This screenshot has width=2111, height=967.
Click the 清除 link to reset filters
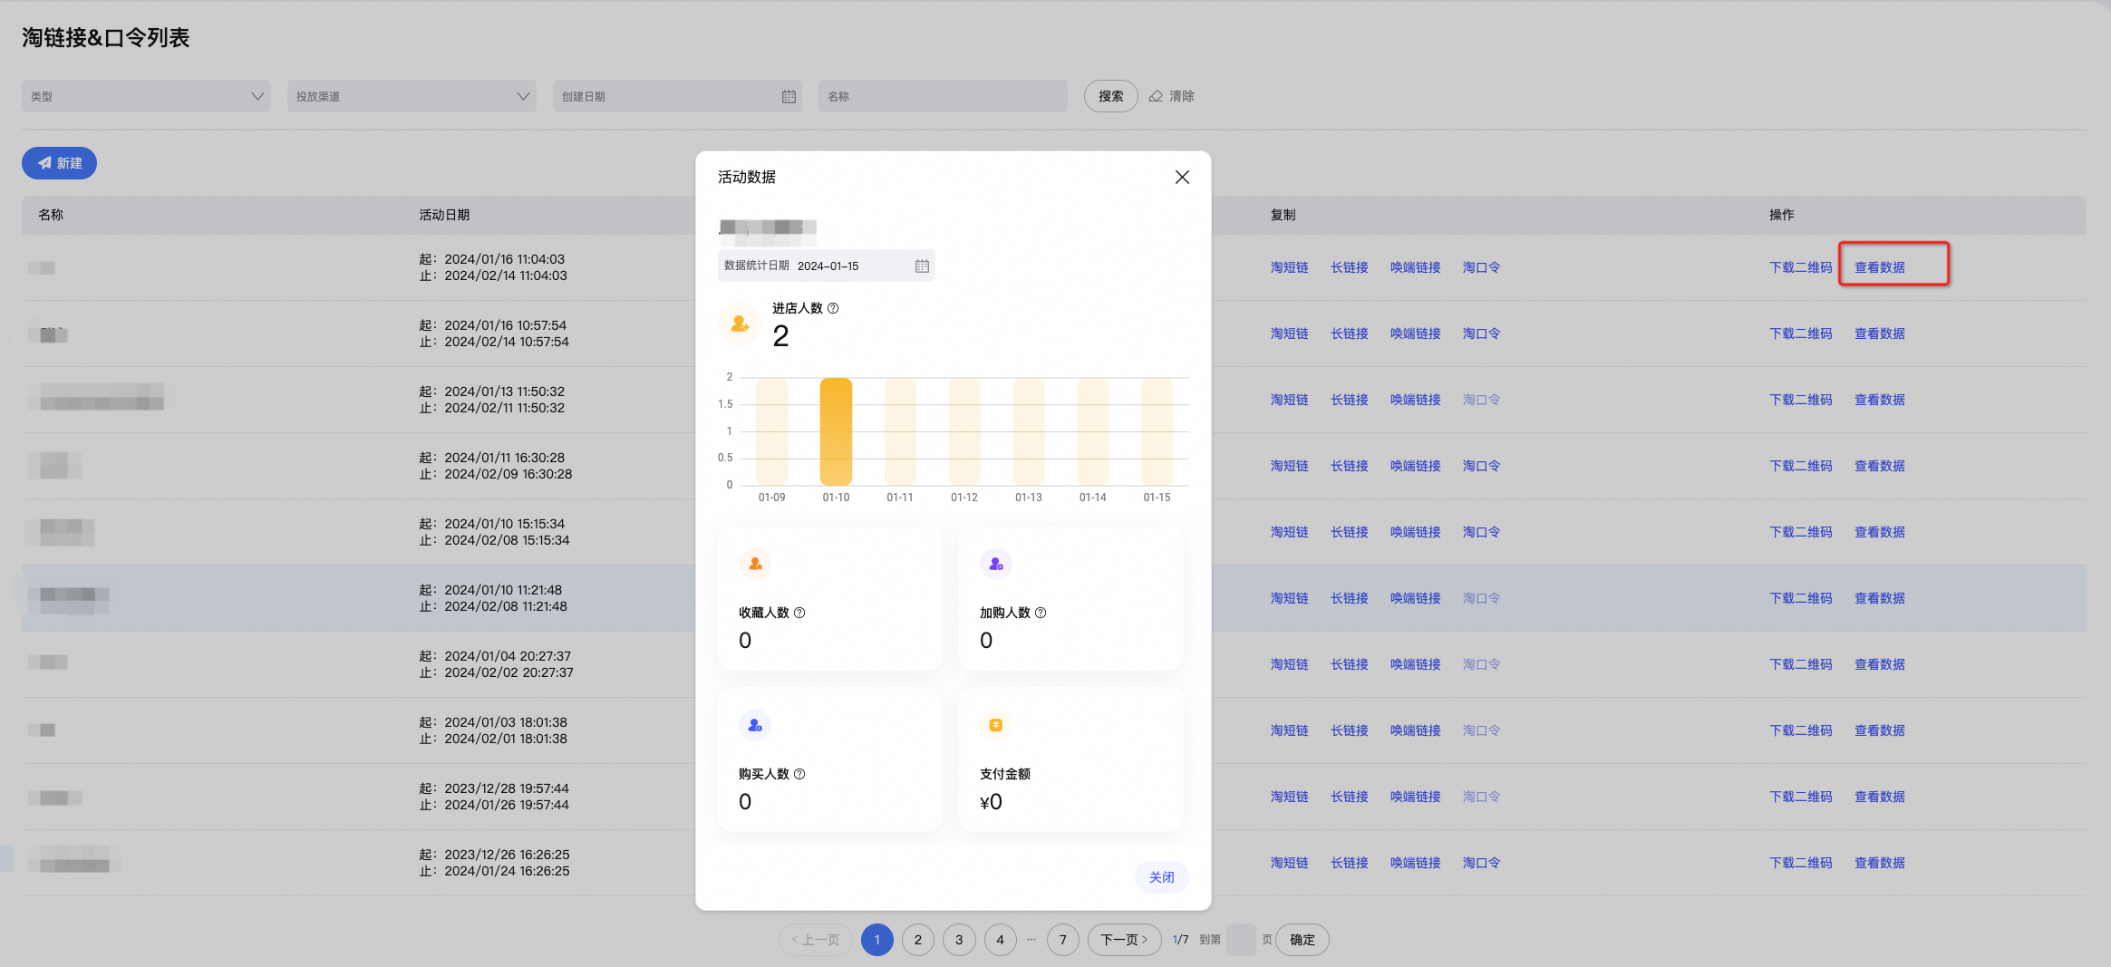click(1181, 96)
